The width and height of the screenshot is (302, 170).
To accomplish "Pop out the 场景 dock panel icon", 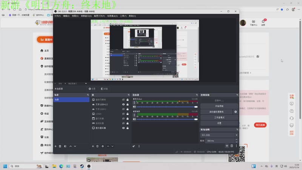I will point(88,95).
